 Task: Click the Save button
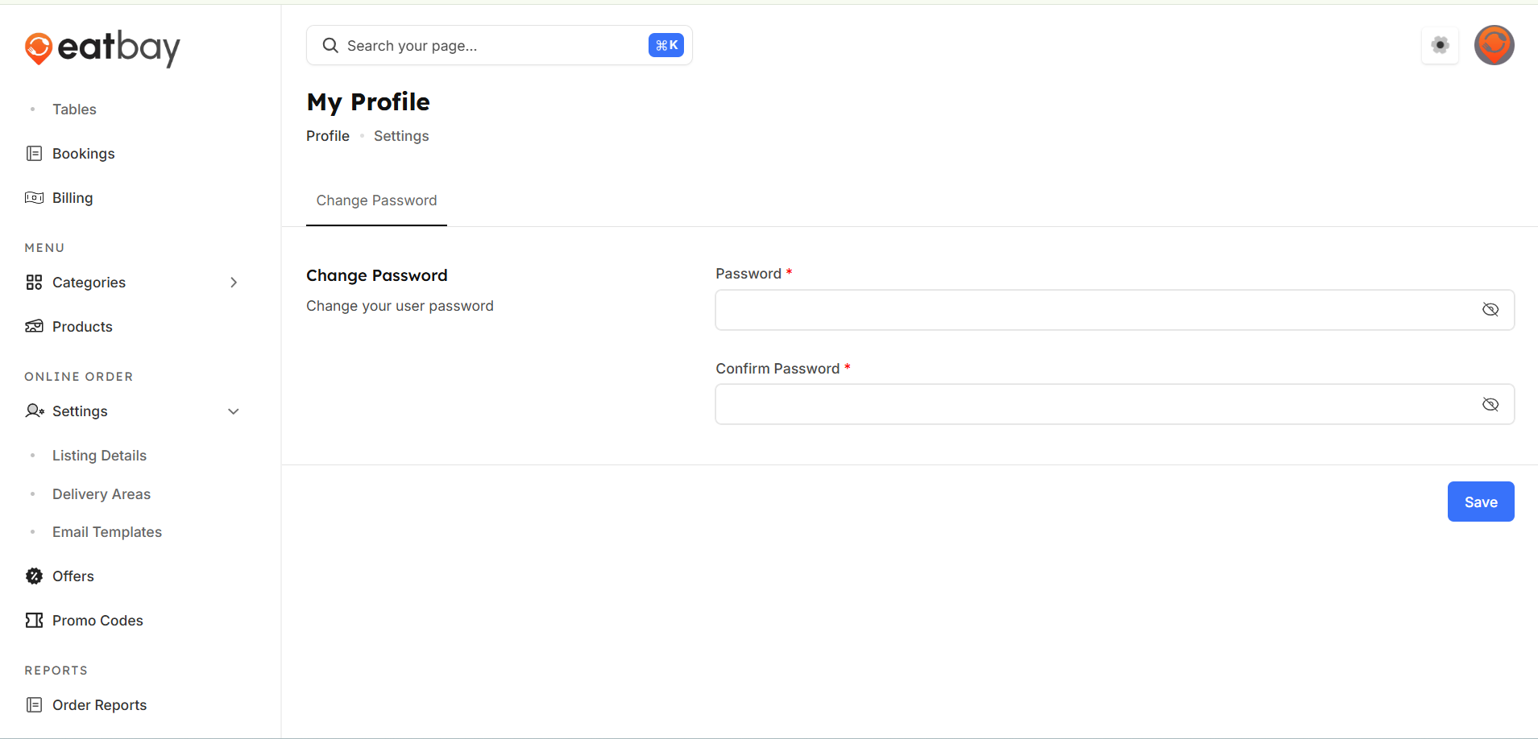(1480, 502)
